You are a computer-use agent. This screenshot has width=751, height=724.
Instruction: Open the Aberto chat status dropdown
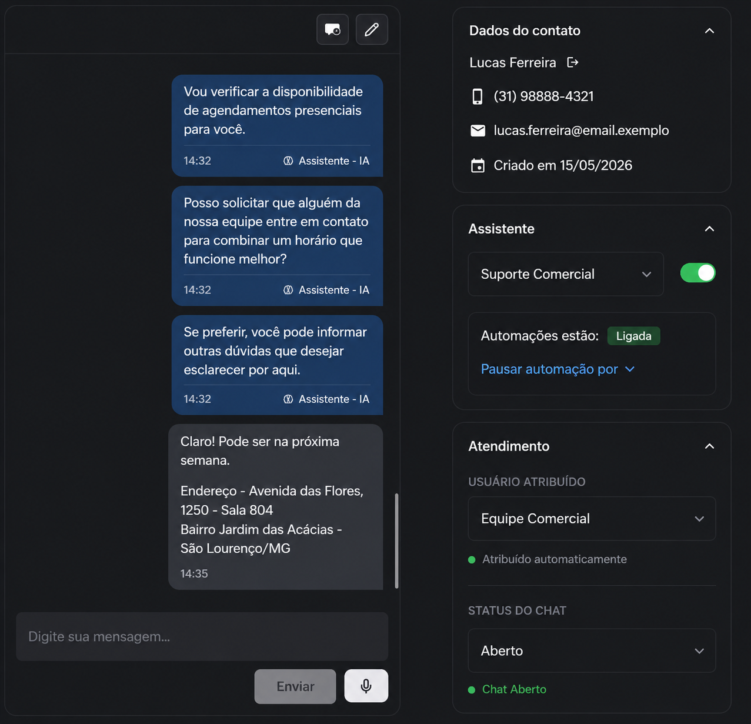tap(592, 650)
